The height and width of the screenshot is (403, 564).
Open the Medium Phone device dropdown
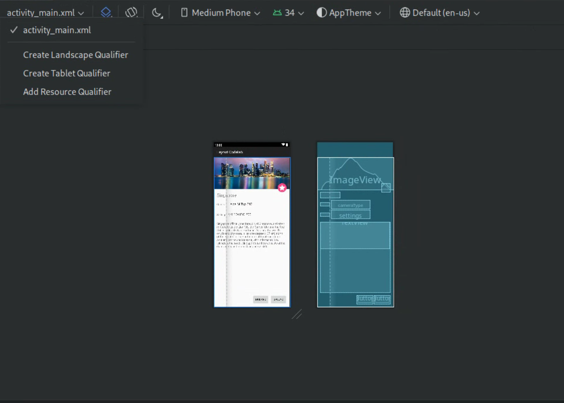click(221, 13)
